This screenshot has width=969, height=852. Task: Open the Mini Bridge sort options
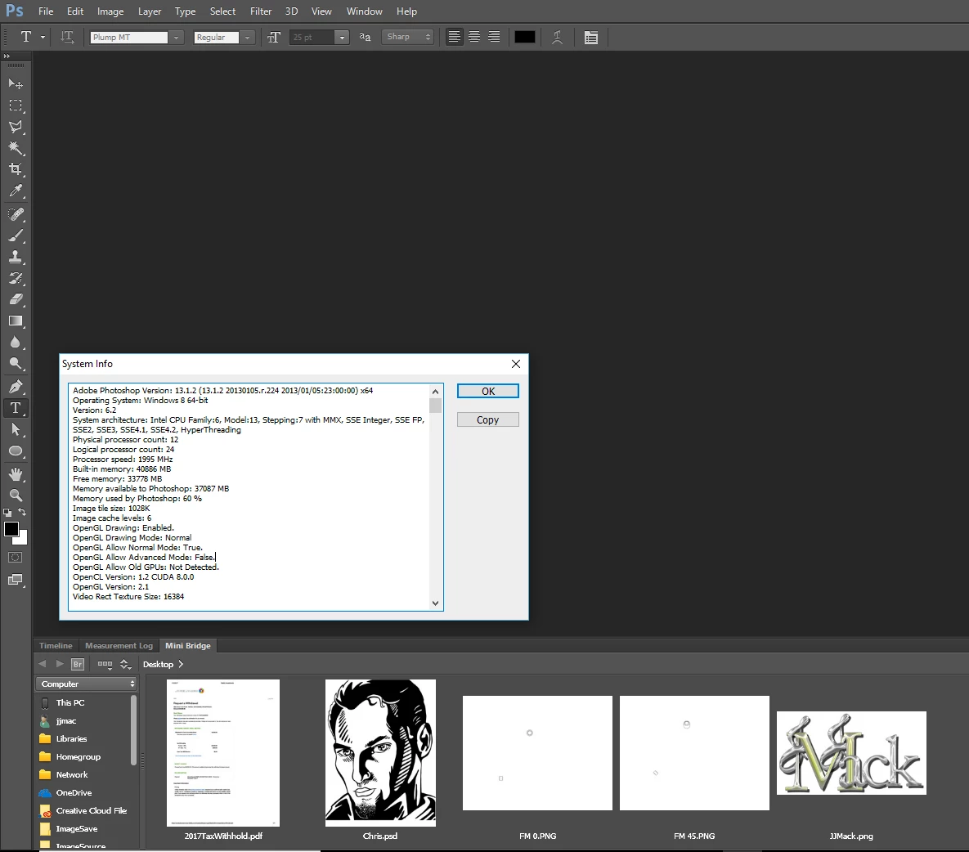pos(125,664)
